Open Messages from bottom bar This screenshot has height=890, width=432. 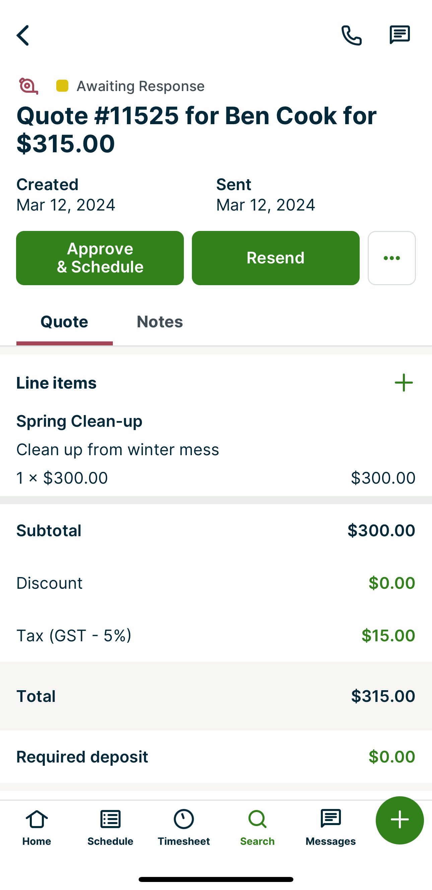pyautogui.click(x=331, y=827)
